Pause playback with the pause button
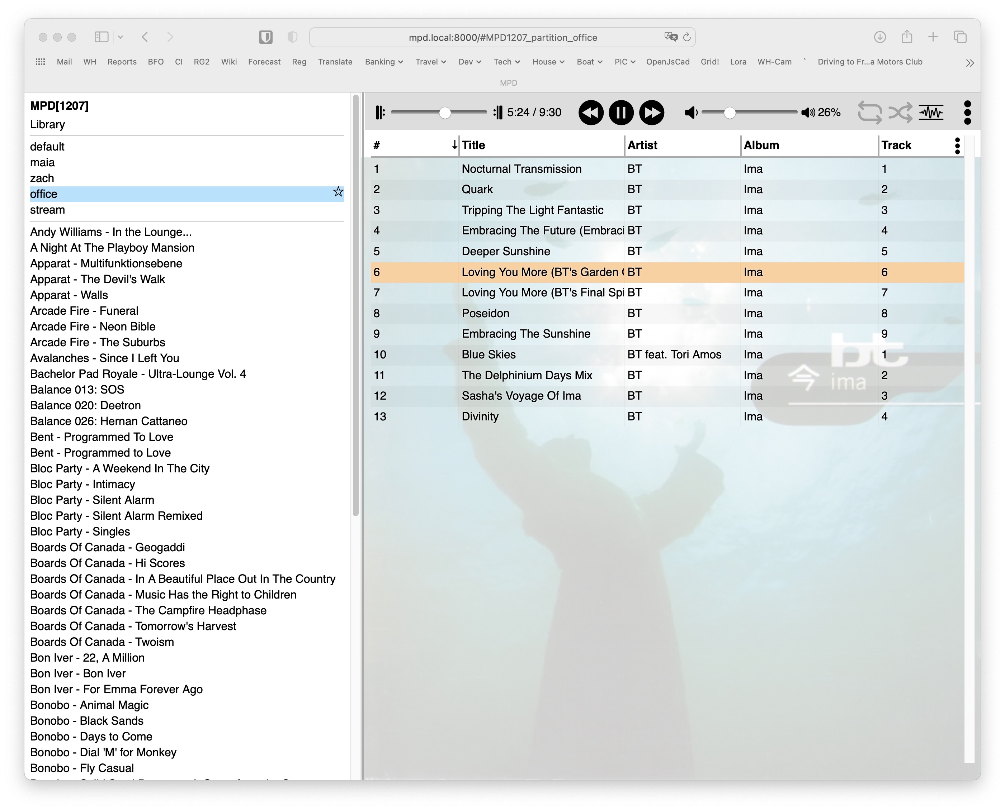The image size is (1005, 810). (x=621, y=113)
